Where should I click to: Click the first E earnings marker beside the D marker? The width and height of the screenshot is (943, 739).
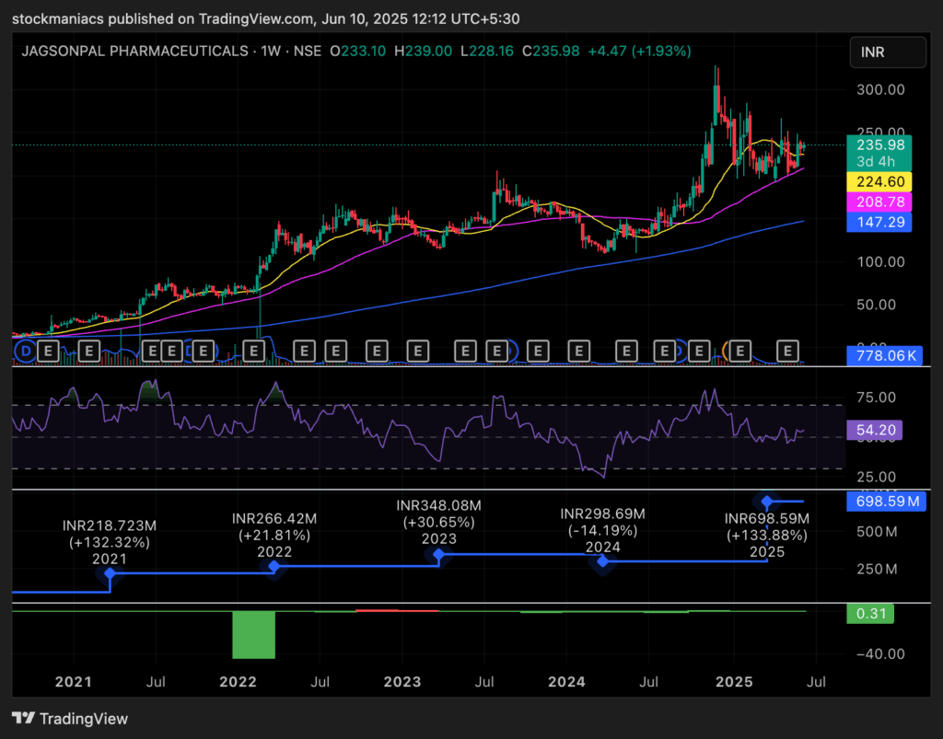point(48,351)
